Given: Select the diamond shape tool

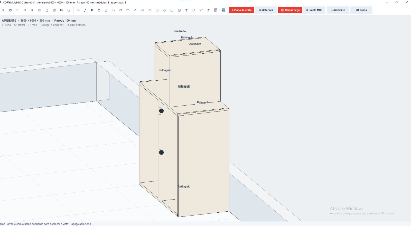Looking at the screenshot, I should [x=164, y=10].
